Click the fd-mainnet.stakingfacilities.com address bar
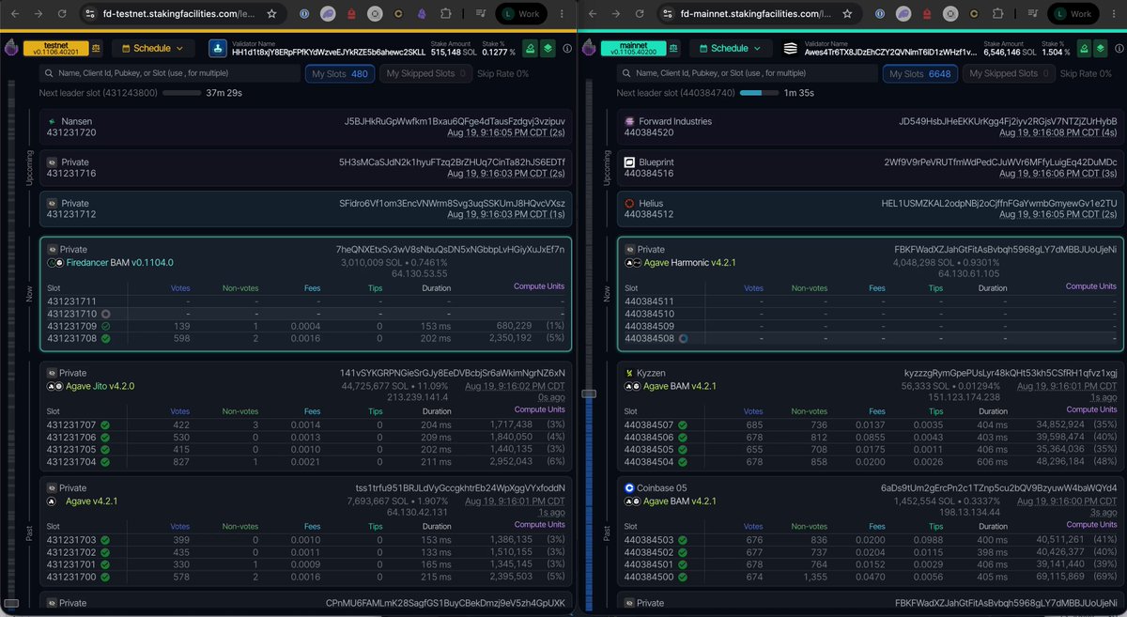The image size is (1127, 617). (x=757, y=14)
